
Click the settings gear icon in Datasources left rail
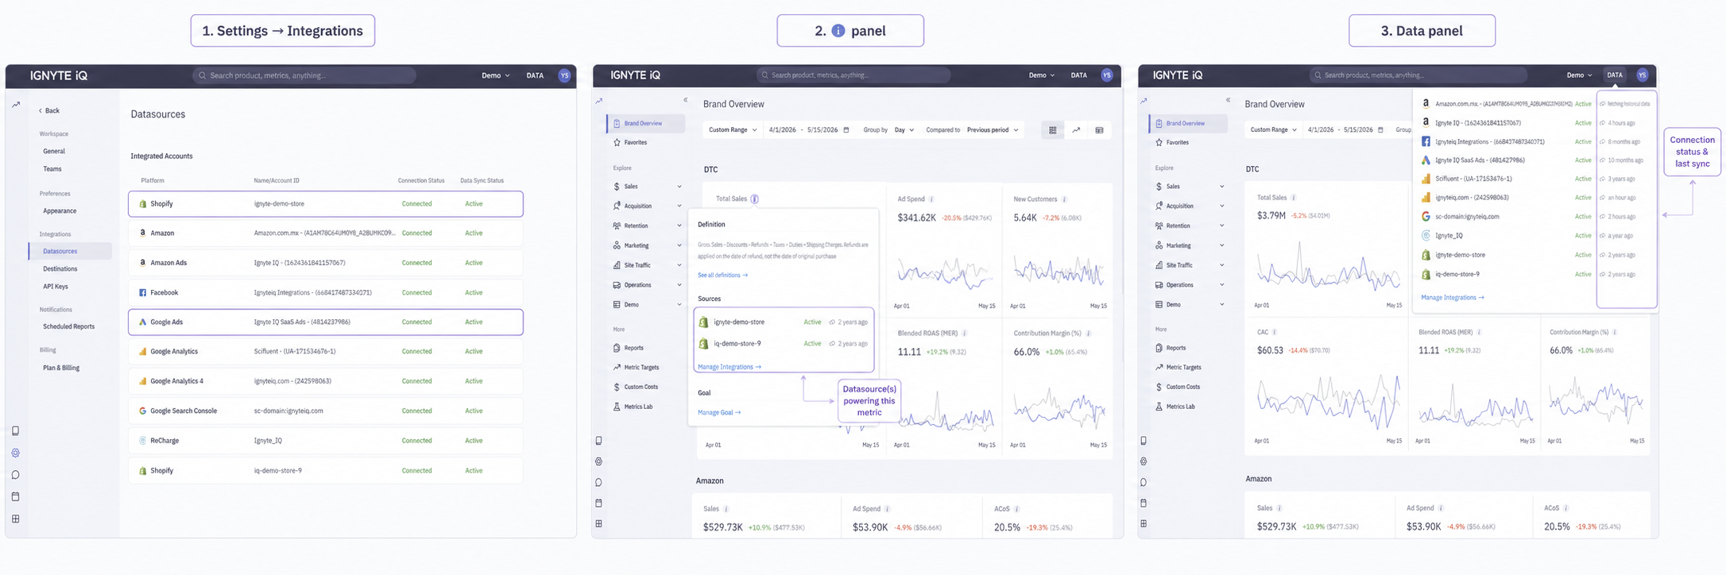(x=15, y=453)
